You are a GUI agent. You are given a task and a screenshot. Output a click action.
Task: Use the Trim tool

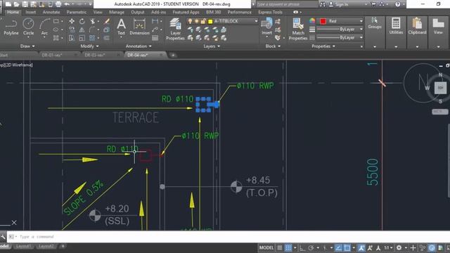92,21
